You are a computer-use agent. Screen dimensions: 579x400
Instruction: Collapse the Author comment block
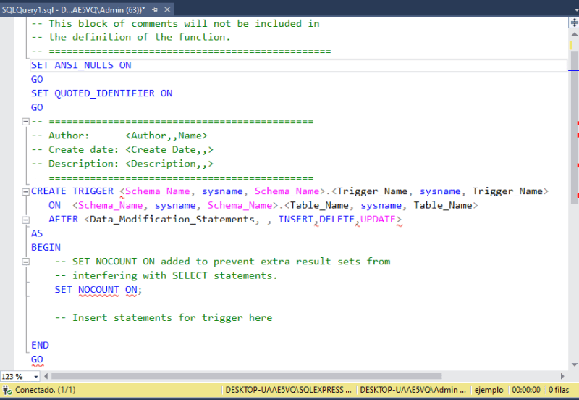(x=25, y=121)
